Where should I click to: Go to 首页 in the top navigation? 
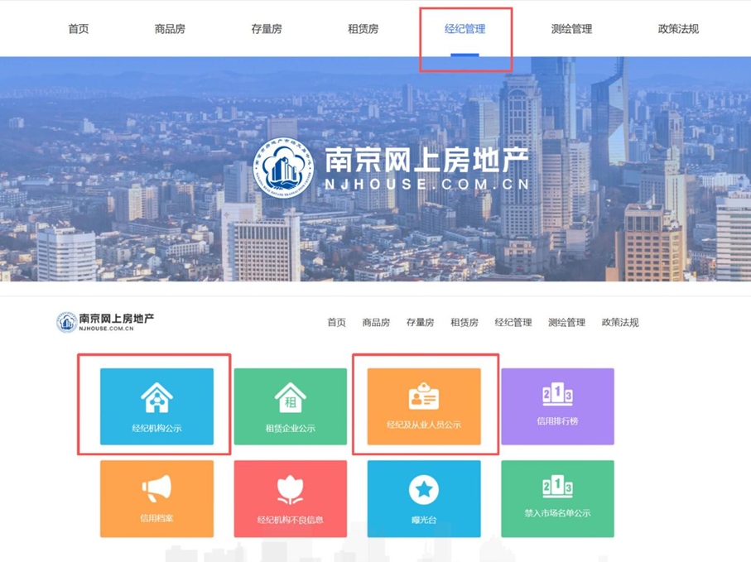pyautogui.click(x=79, y=29)
